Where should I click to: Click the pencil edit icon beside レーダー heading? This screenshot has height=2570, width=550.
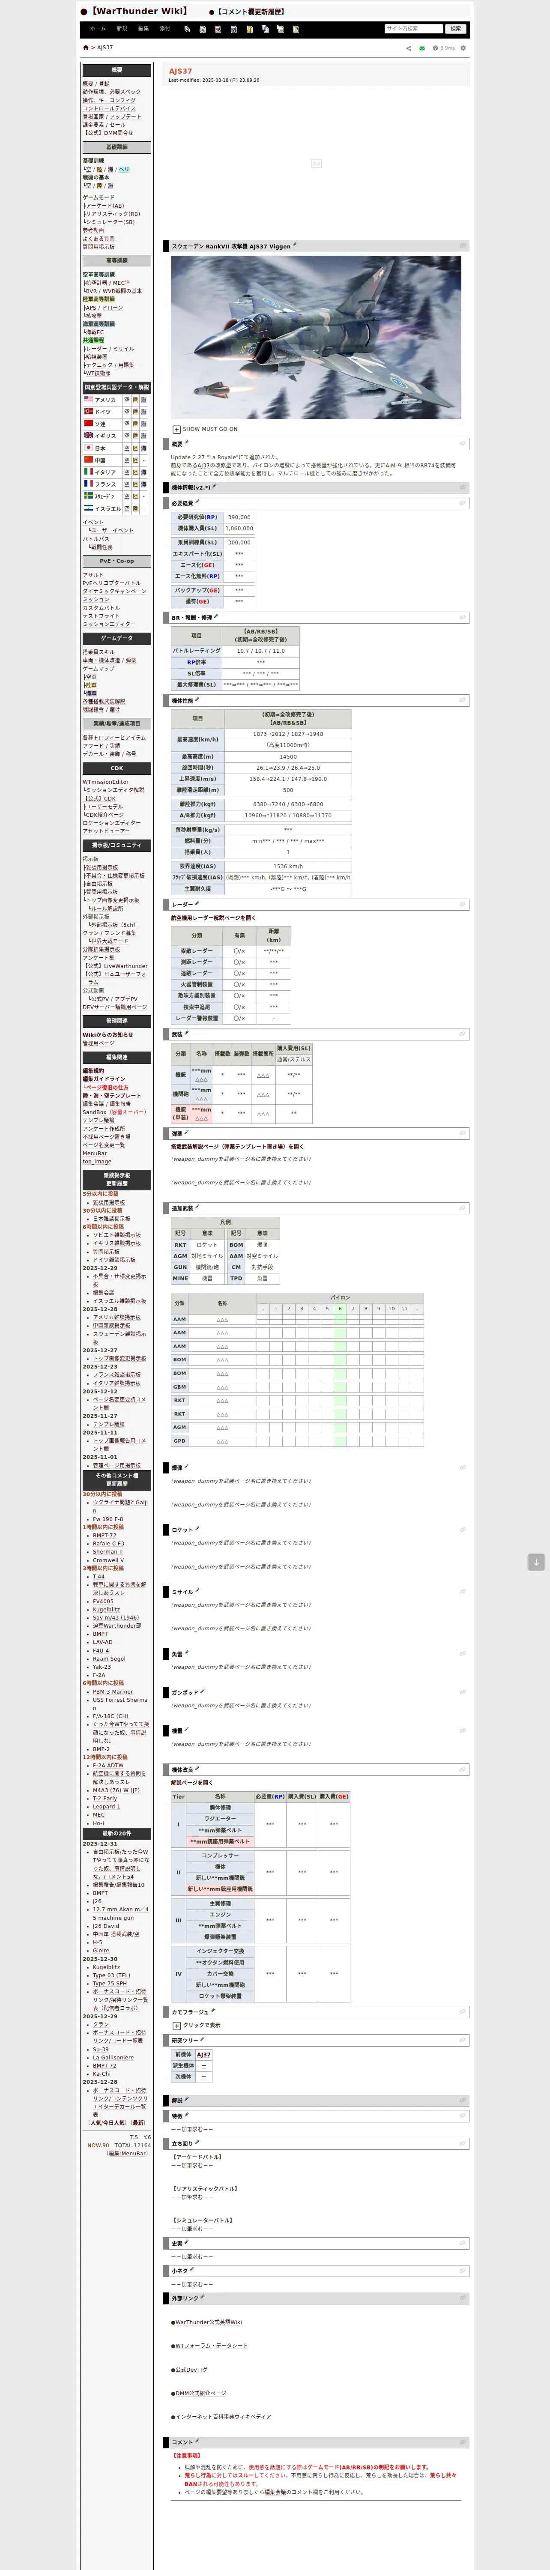197,903
